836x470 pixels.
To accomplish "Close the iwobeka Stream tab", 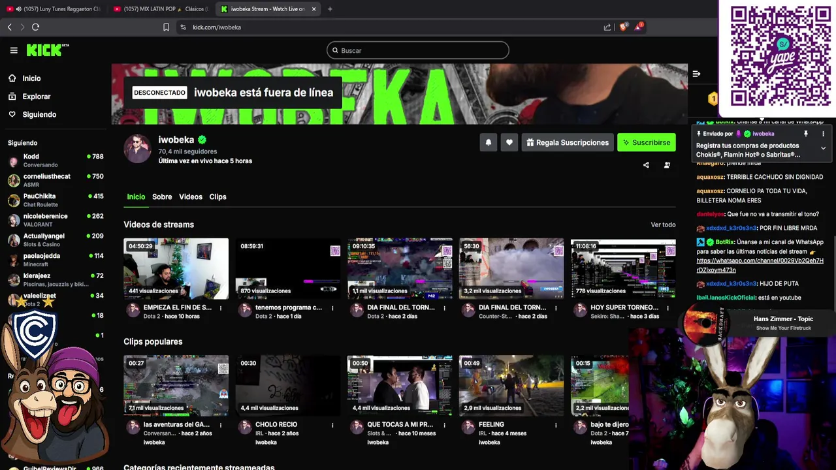I will (314, 9).
